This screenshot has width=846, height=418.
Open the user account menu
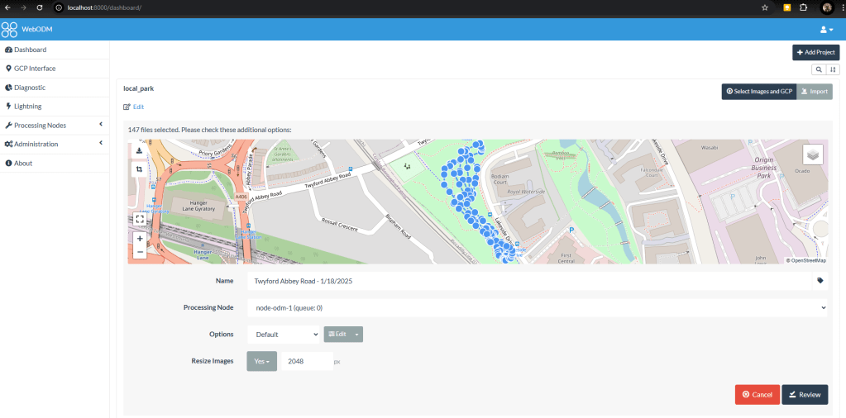pos(826,30)
